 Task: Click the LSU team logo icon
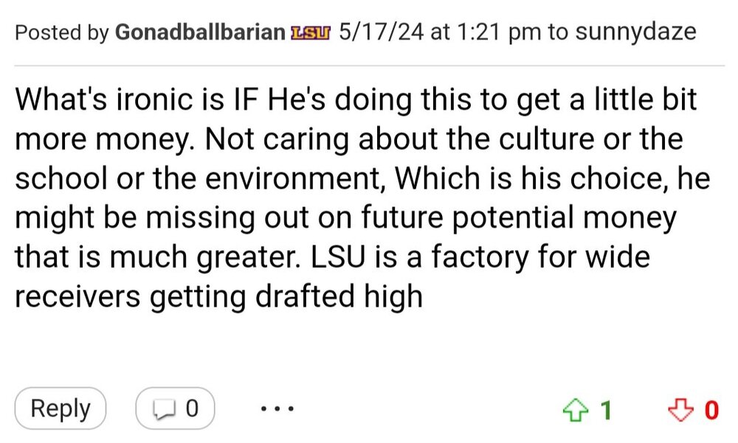[312, 32]
